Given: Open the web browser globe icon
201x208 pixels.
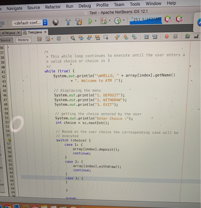Looking at the screenshot, I should point(56,22).
